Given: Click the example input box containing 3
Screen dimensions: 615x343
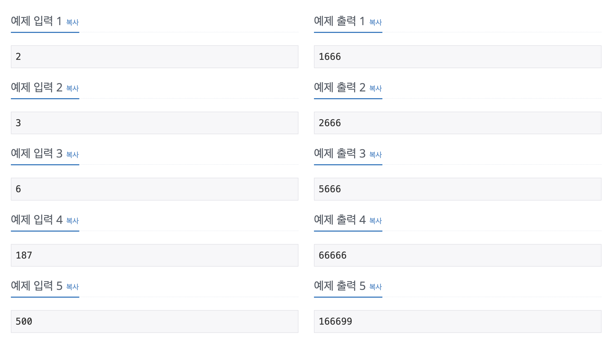Looking at the screenshot, I should click(155, 123).
